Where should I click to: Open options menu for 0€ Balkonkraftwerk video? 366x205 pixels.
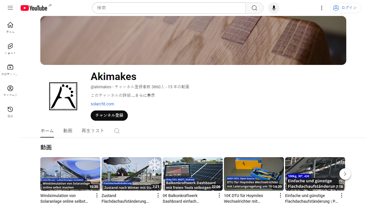coord(219,195)
